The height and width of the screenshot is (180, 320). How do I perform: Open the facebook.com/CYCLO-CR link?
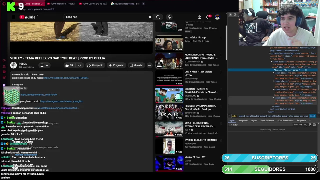point(66,78)
